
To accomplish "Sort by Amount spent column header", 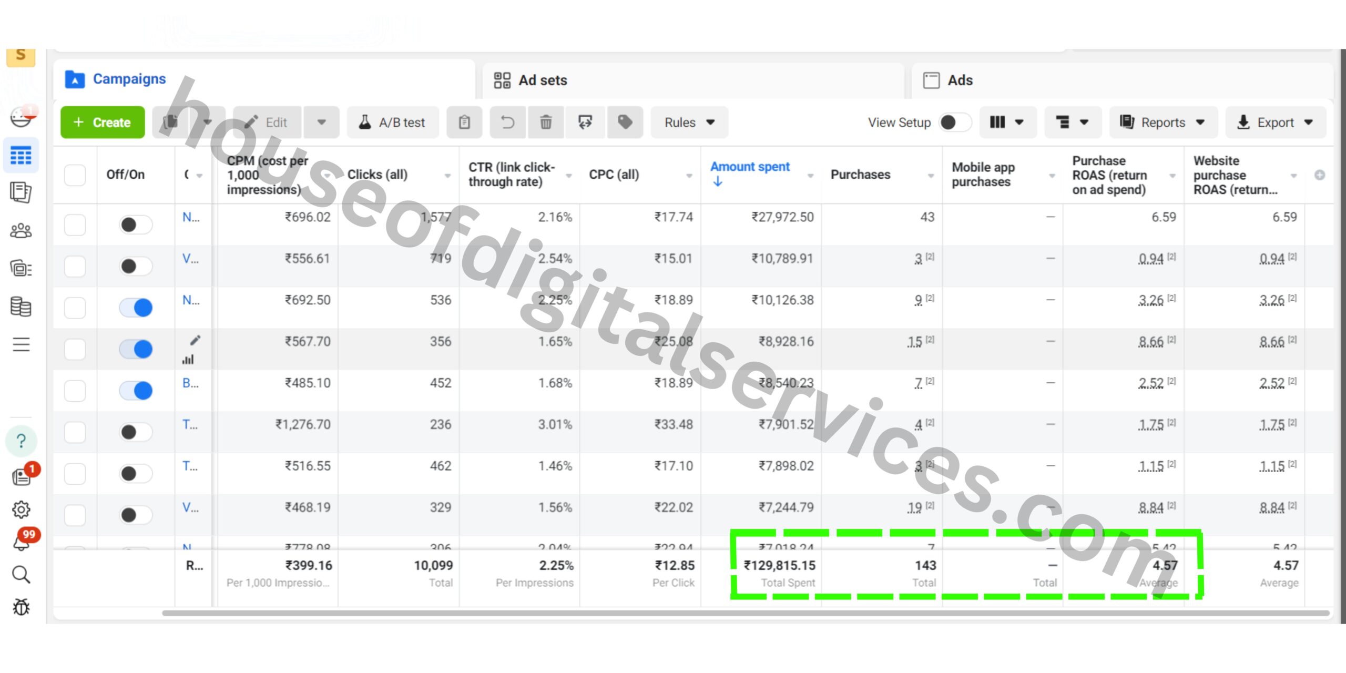I will pos(750,167).
